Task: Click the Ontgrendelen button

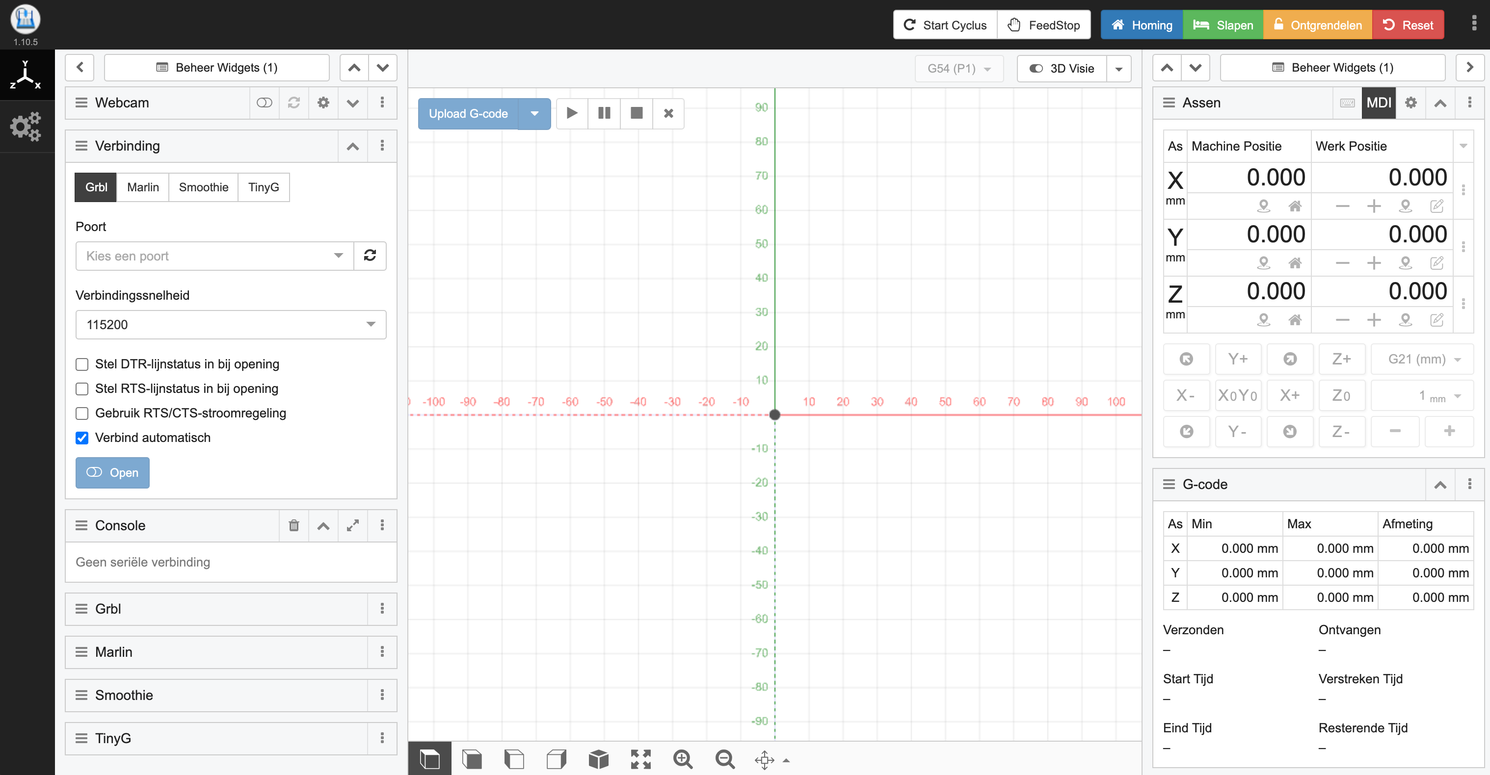Action: pos(1318,25)
